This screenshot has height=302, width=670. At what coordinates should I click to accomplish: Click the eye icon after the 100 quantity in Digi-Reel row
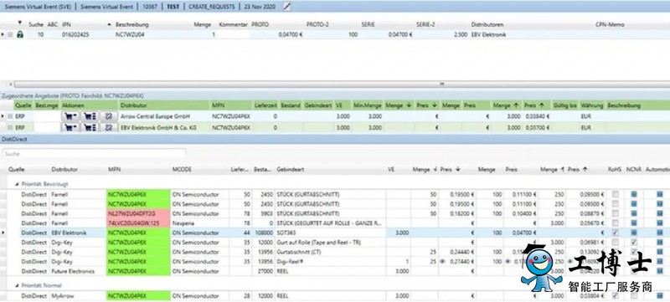(x=508, y=262)
